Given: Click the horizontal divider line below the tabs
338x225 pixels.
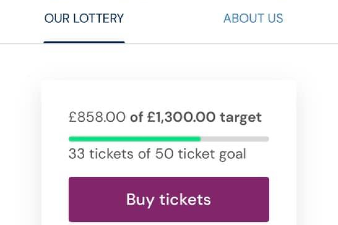Looking at the screenshot, I should (225, 44).
